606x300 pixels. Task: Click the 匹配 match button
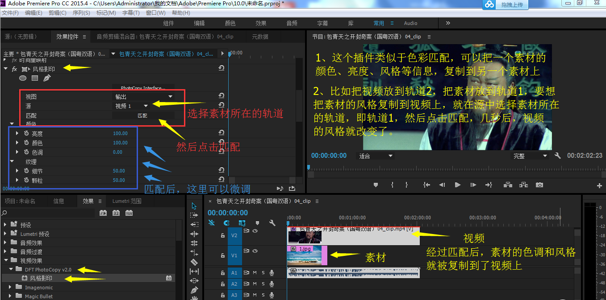point(142,115)
